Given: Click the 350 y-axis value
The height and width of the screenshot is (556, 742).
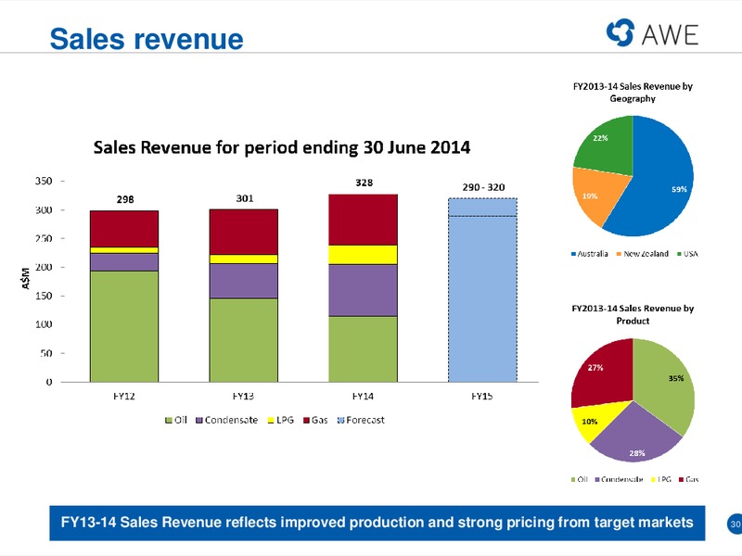Looking at the screenshot, I should [x=44, y=181].
